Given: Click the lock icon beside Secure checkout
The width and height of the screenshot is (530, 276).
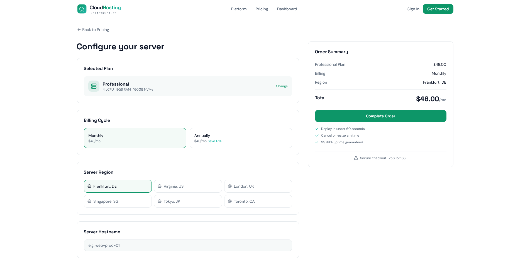Looking at the screenshot, I should (356, 158).
